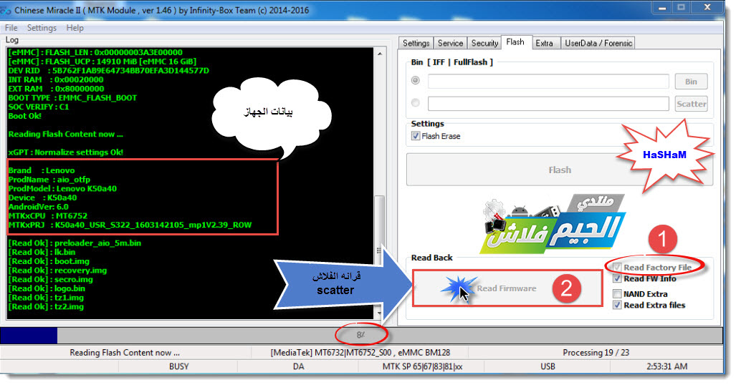Image resolution: width=736 pixels, height=385 pixels.
Task: Minimize the Chinese Miracle II window
Action: (662, 7)
